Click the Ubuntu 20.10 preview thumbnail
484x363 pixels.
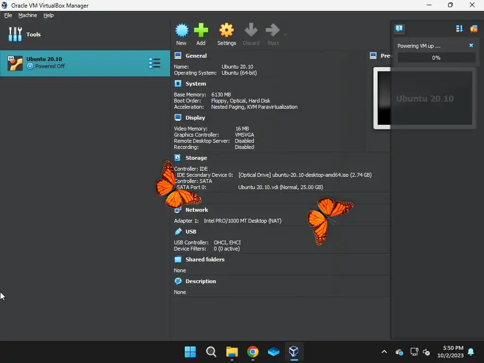pos(425,98)
